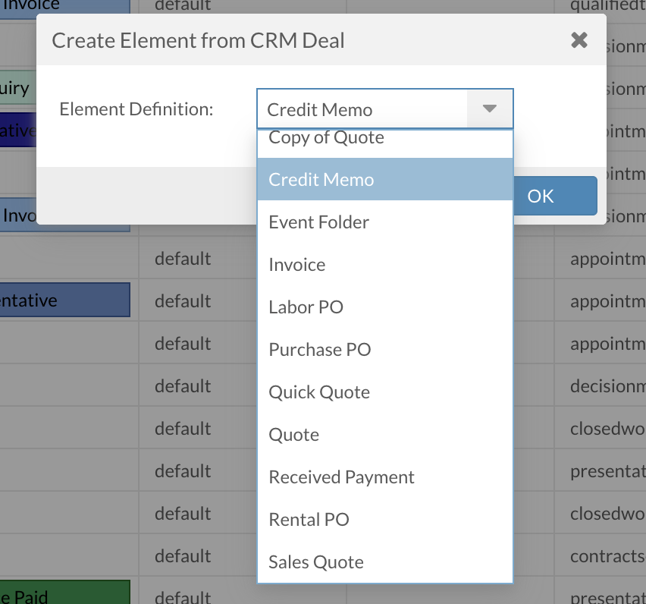Click the Create Element from CRM Deal title
Image resolution: width=646 pixels, height=604 pixels.
tap(198, 40)
